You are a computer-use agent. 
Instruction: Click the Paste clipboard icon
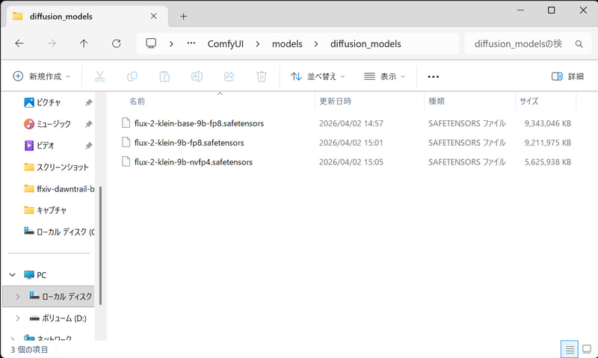(x=164, y=77)
